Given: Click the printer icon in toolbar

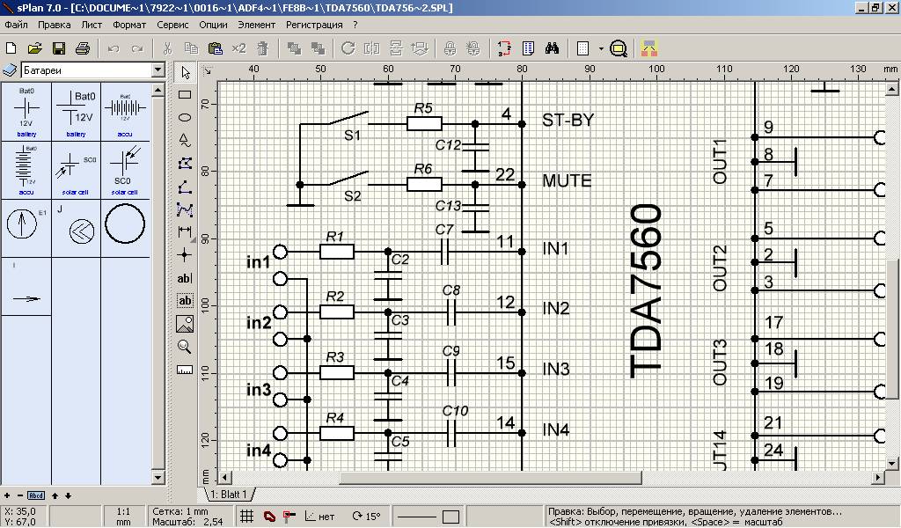Looking at the screenshot, I should [x=82, y=48].
